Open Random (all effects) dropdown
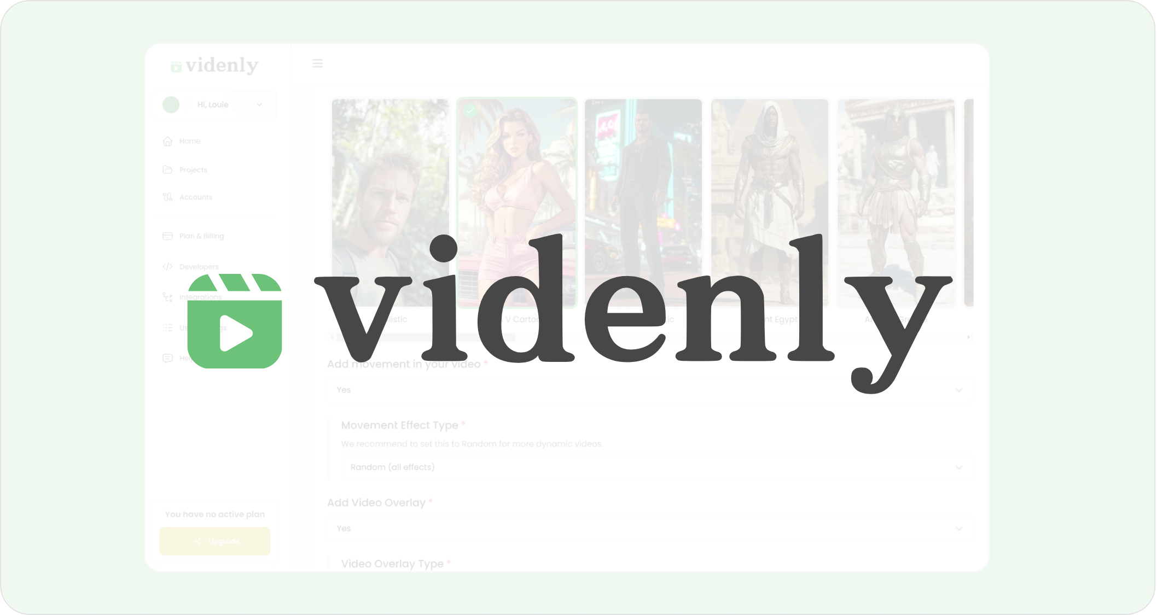This screenshot has width=1157, height=615. pos(656,467)
